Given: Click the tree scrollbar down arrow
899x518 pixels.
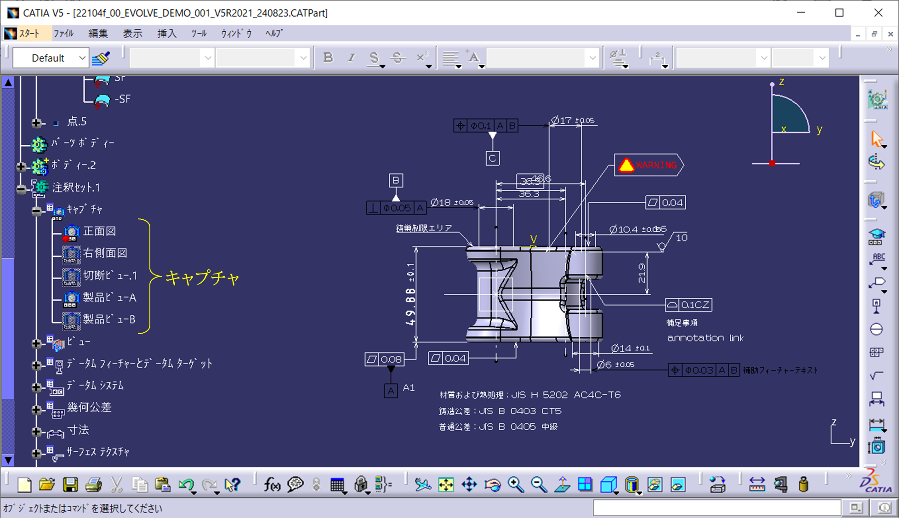Looking at the screenshot, I should 8,460.
